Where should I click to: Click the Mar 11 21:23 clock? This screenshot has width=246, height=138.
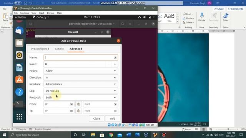(92, 17)
